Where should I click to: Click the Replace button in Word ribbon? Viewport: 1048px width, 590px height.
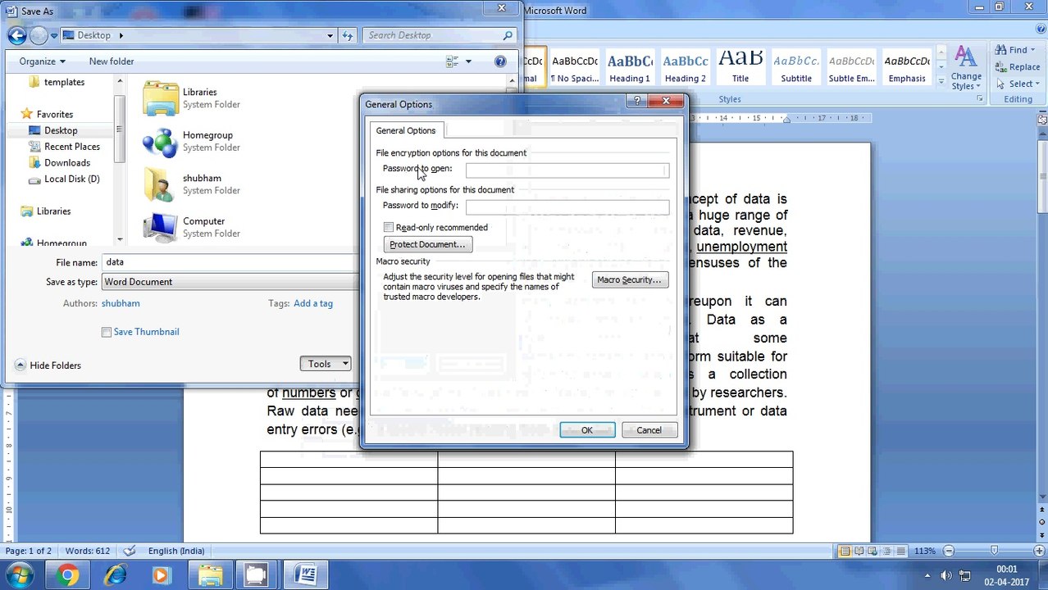click(x=1018, y=67)
